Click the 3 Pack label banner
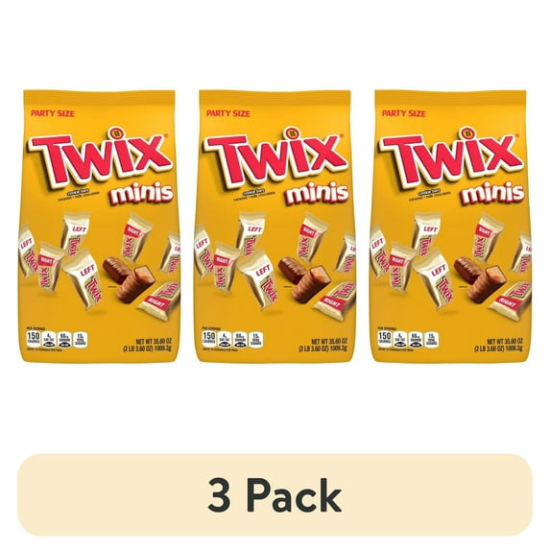The image size is (550, 550). click(275, 494)
